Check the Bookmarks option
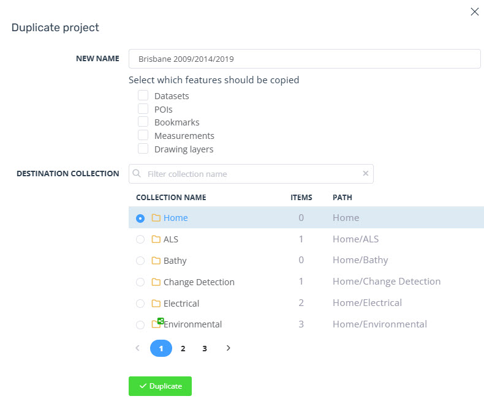This screenshot has width=484, height=407. point(143,122)
